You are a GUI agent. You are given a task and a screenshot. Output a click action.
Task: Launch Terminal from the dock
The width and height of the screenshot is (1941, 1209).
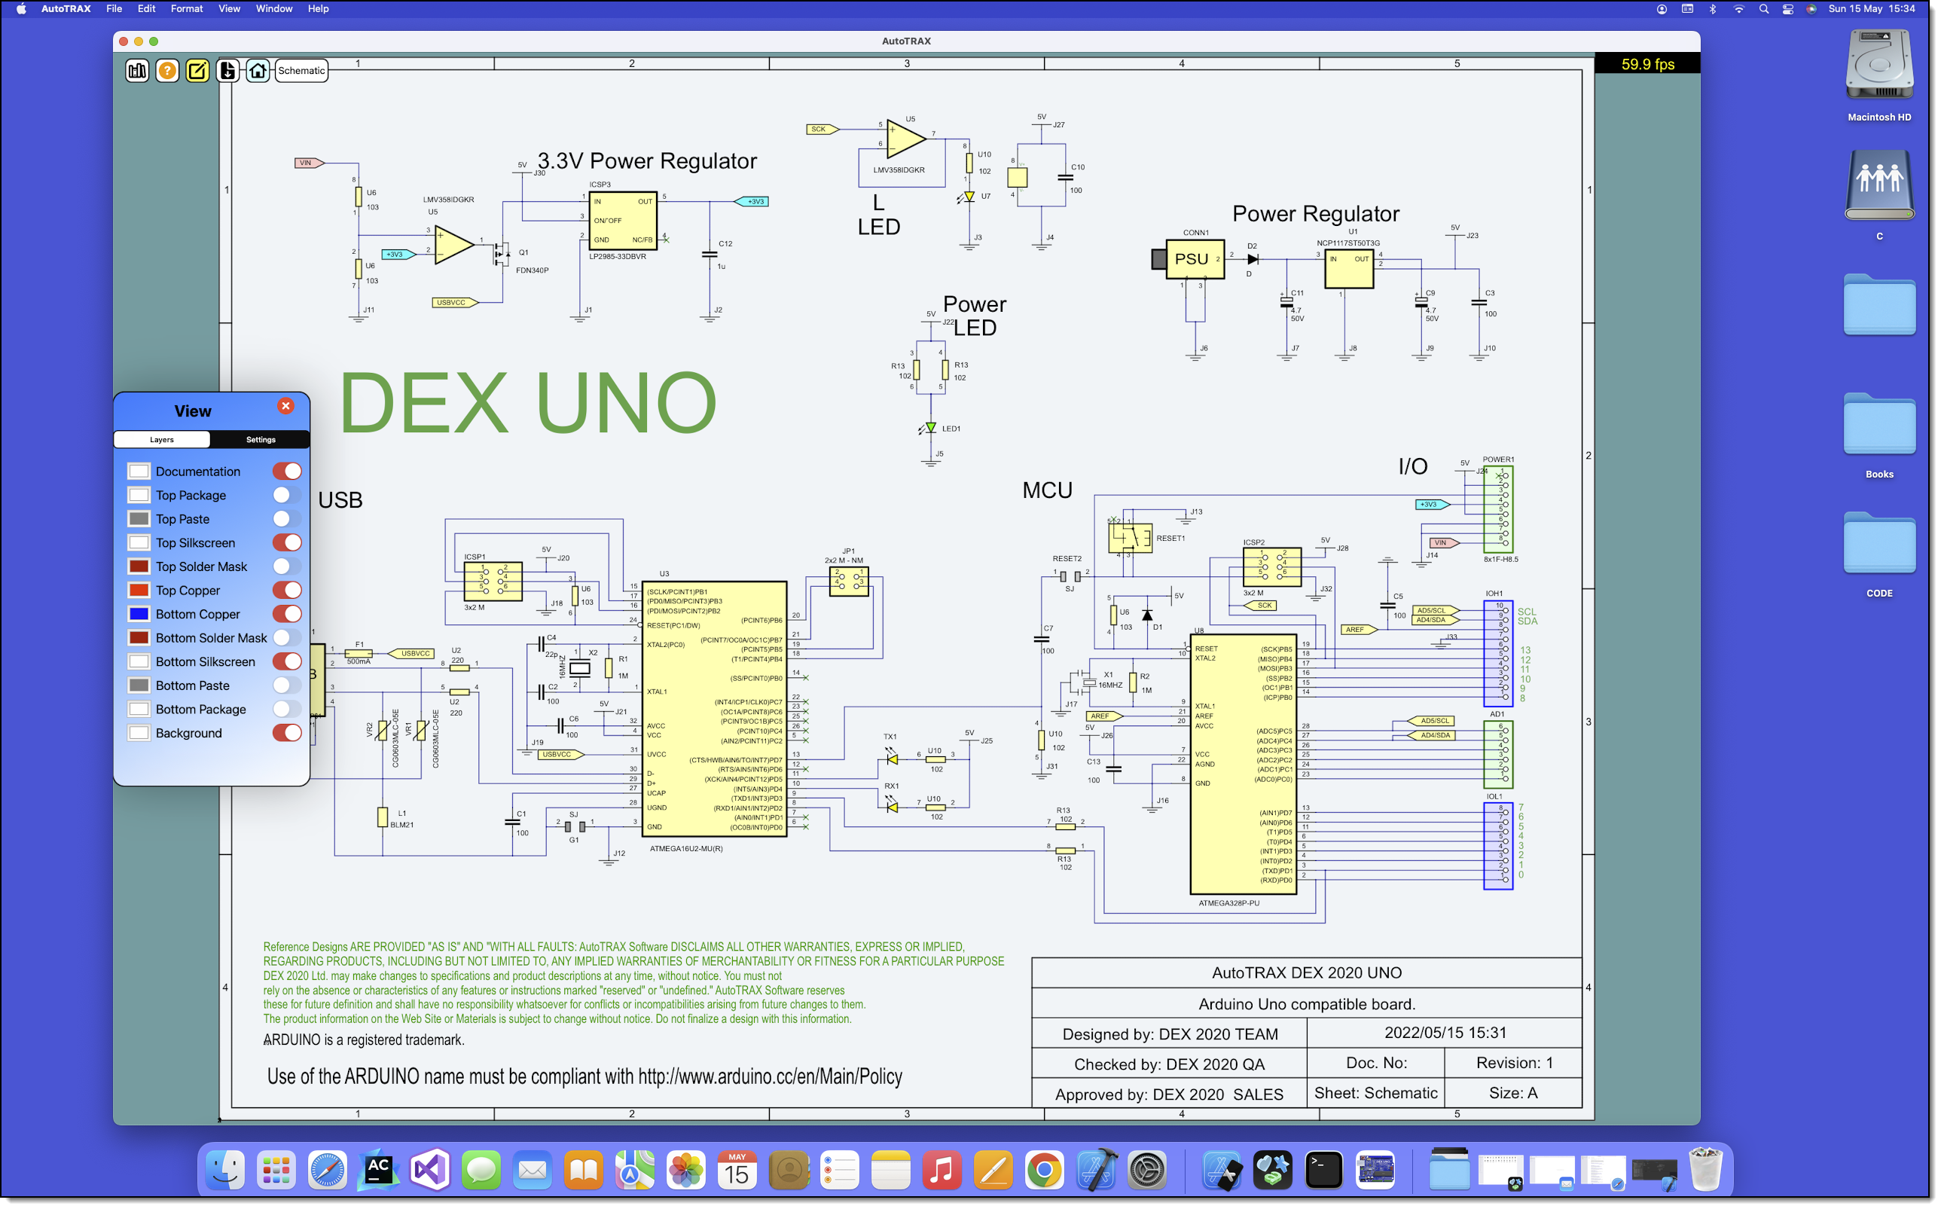(x=1324, y=1171)
